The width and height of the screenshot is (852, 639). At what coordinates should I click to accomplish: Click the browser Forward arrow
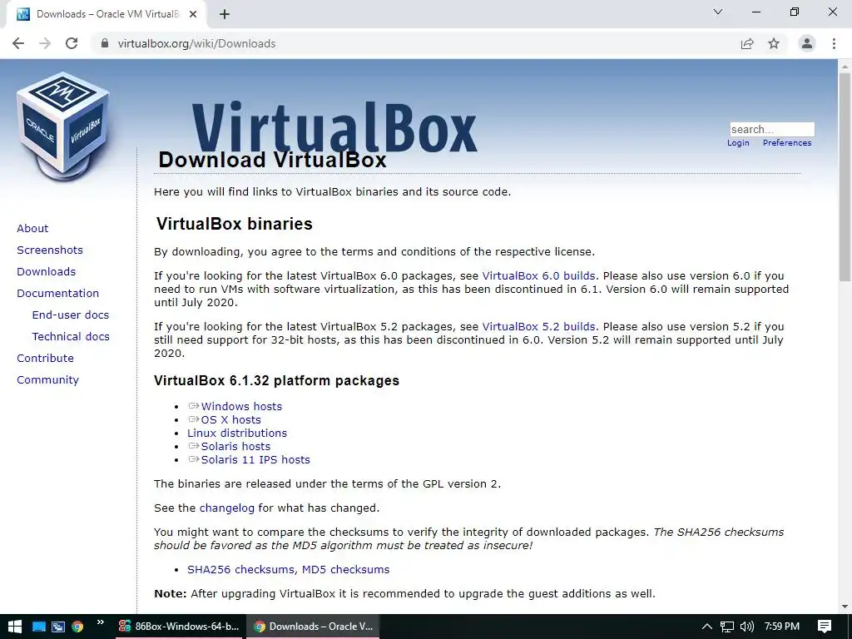tap(45, 43)
